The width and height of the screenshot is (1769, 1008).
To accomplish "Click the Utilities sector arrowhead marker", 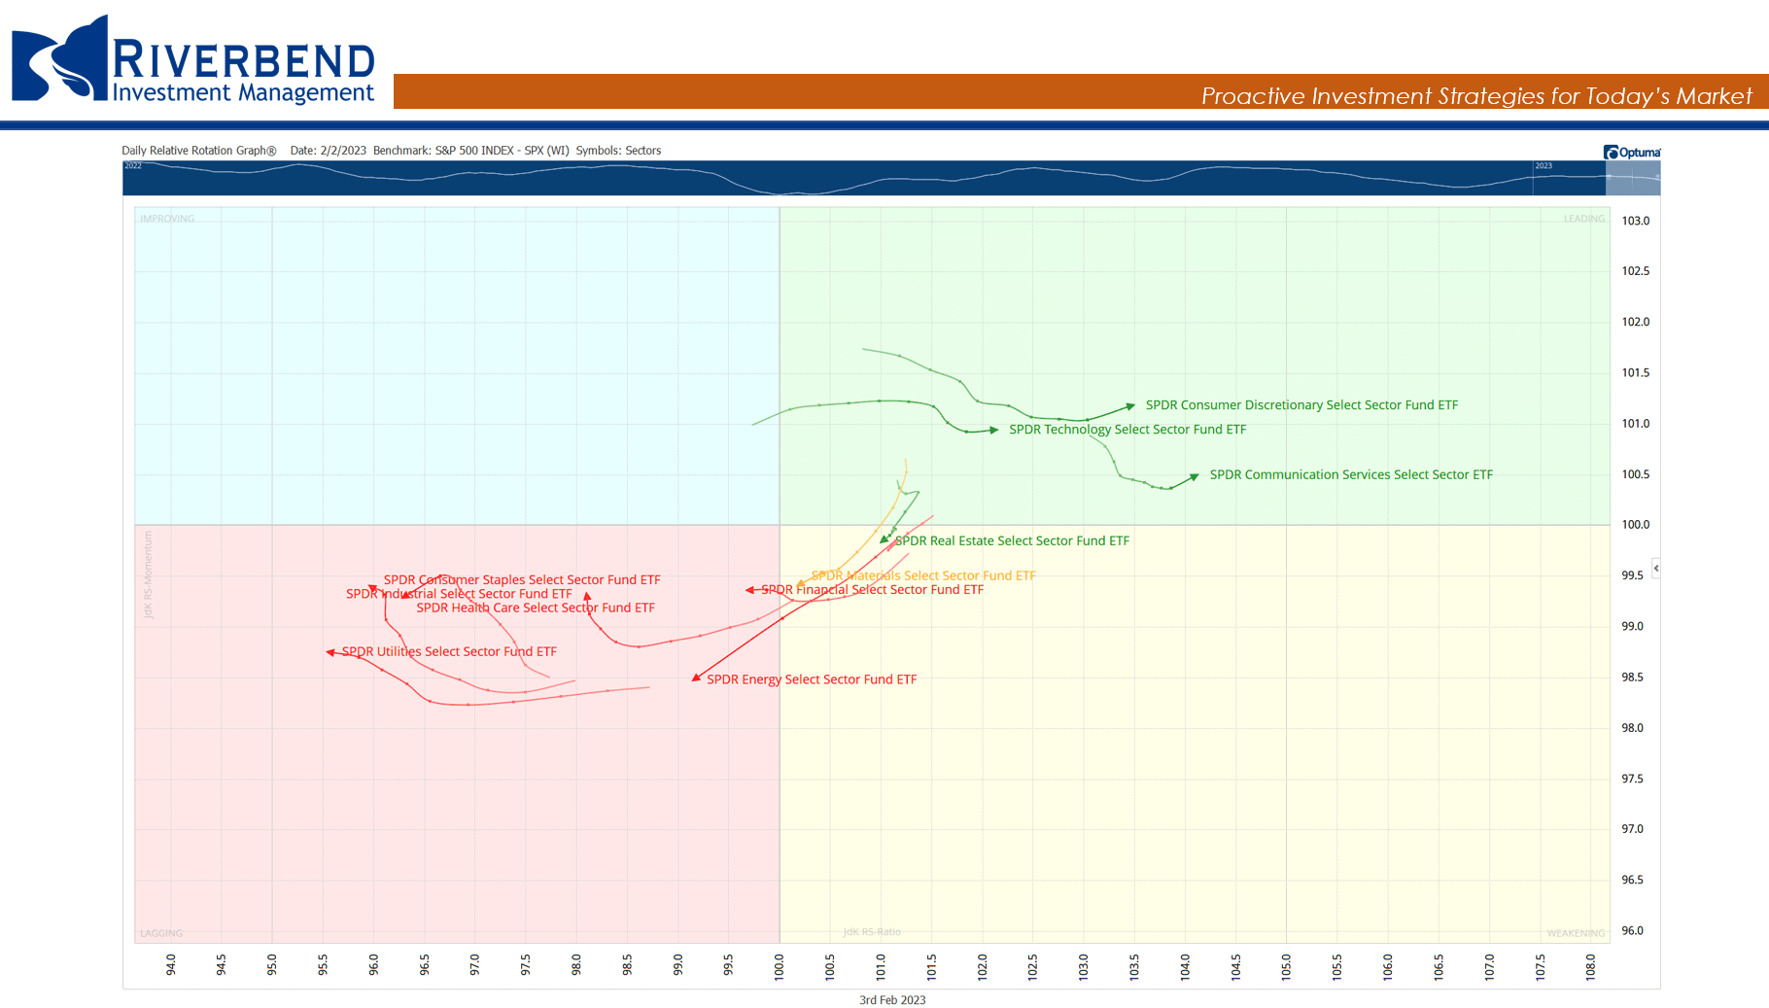I will pos(330,652).
